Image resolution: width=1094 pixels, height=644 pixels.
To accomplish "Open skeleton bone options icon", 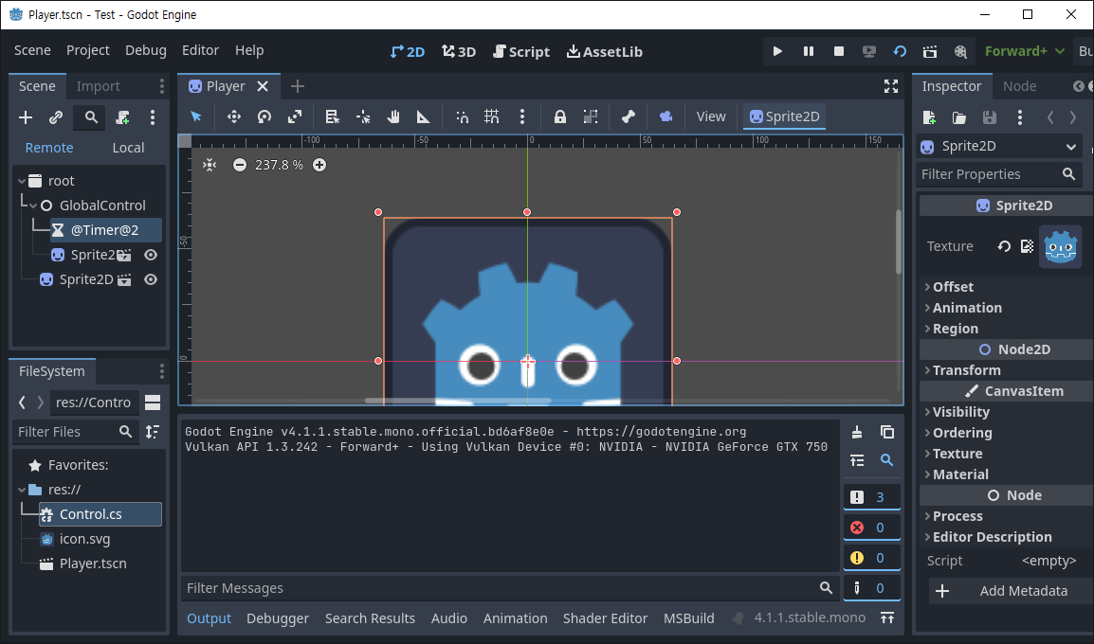I will pos(628,116).
